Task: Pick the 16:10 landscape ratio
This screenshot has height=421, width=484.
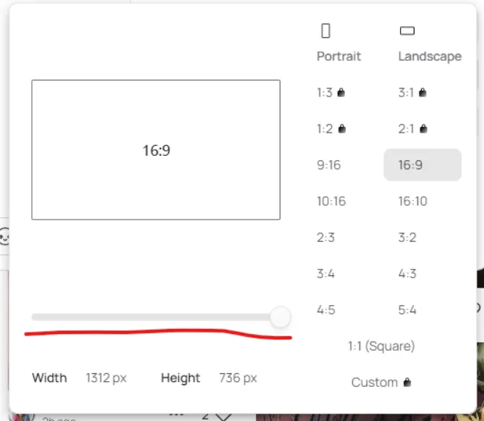Action: (x=412, y=201)
